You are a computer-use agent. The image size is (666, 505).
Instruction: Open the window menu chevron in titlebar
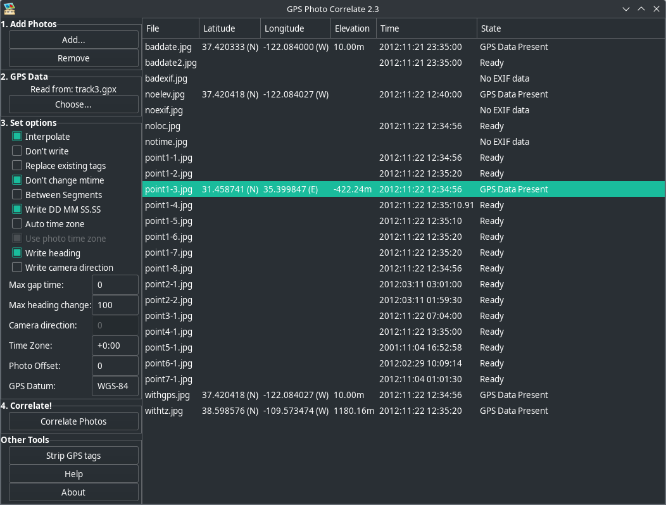[x=626, y=9]
